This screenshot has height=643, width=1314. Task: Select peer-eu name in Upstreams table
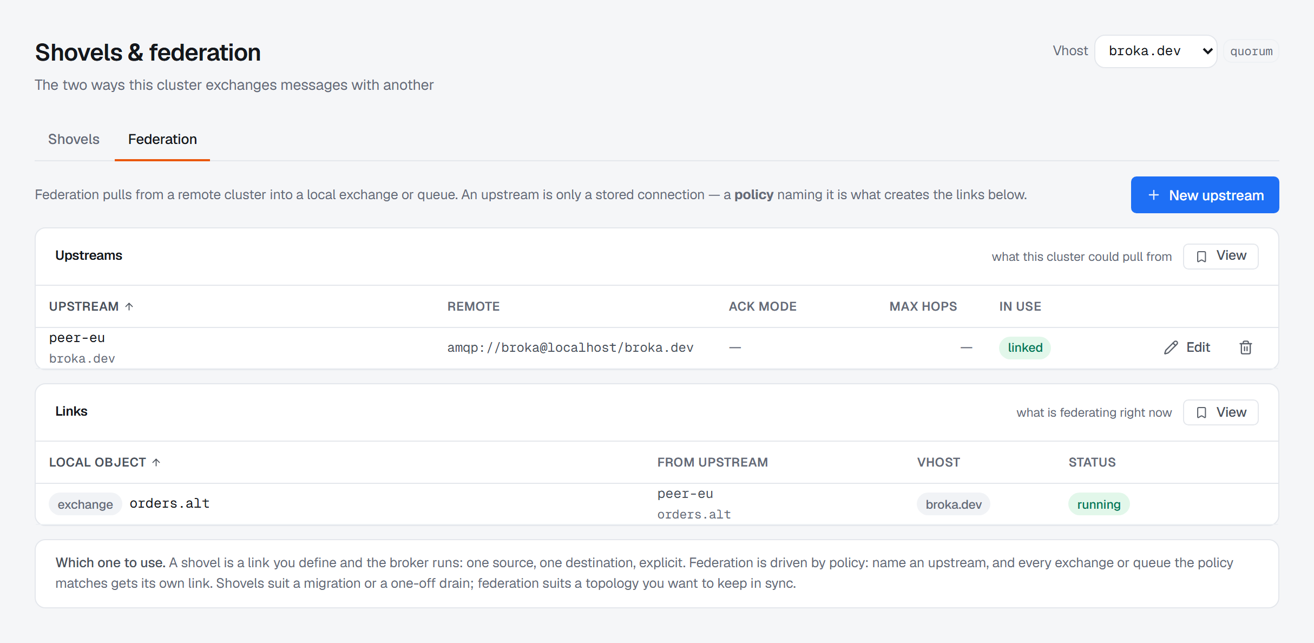[x=77, y=338]
